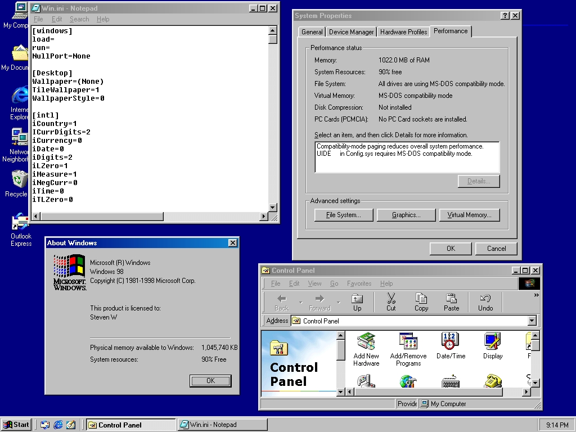Viewport: 576px width, 432px height.
Task: Open Control Panel Favorites menu
Action: click(359, 283)
